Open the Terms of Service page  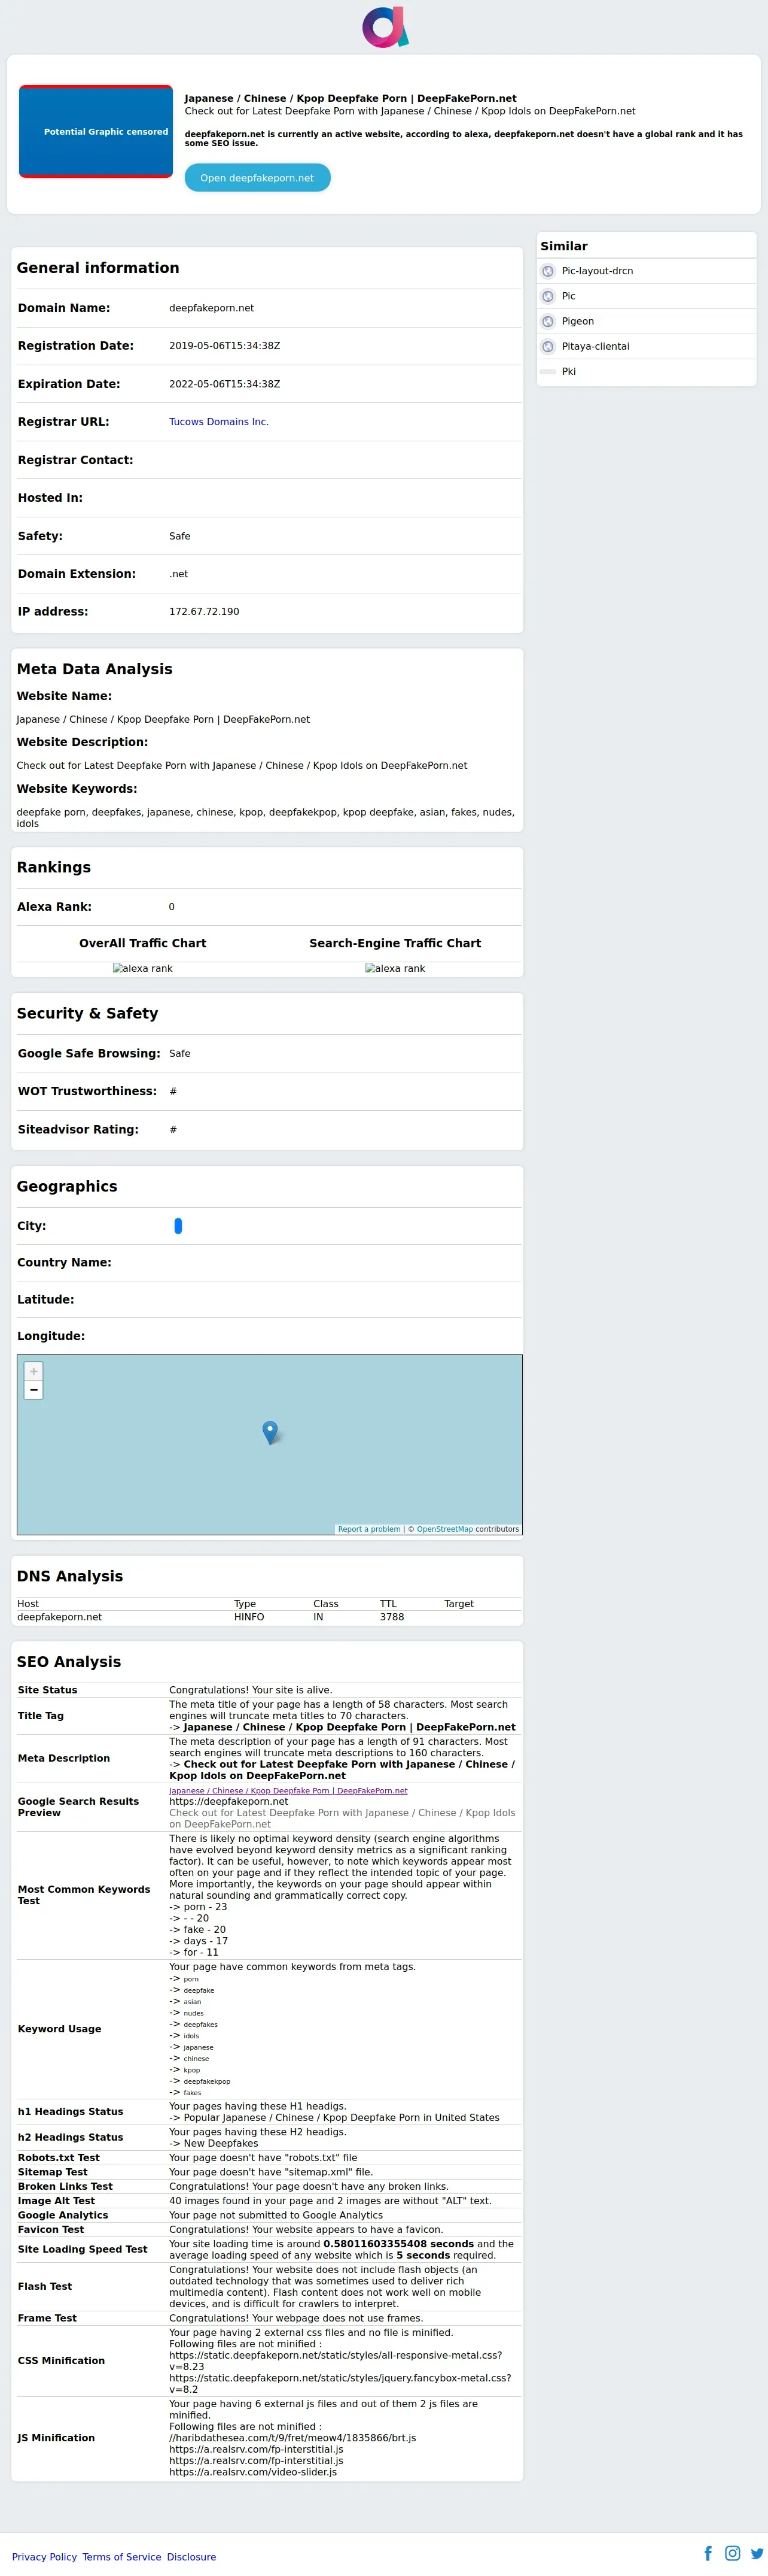(x=121, y=2557)
